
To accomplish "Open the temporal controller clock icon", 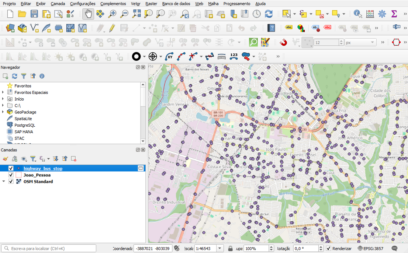I will tap(256, 14).
